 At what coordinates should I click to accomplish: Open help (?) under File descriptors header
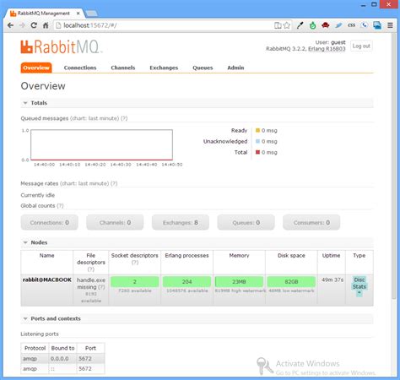point(90,269)
